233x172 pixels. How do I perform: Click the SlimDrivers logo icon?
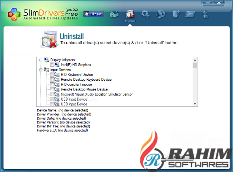pyautogui.click(x=14, y=14)
